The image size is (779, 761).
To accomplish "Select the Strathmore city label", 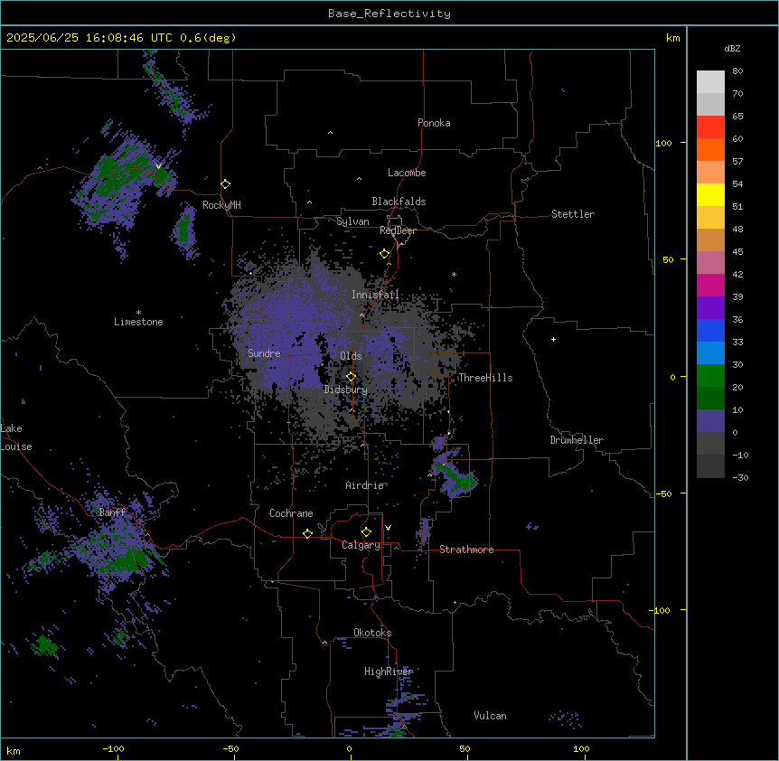I will [466, 550].
